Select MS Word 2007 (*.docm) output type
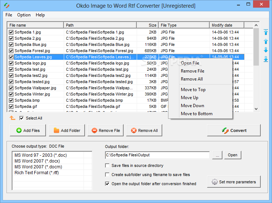Viewport: 272px width, 203px height. [x=38, y=167]
